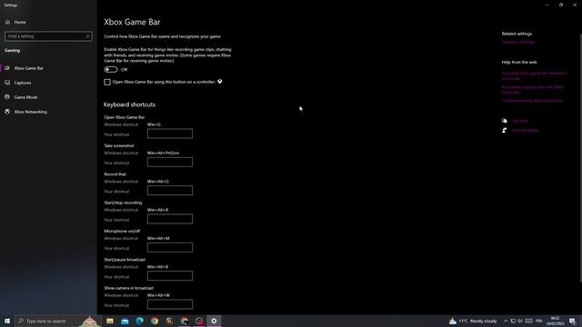
Task: Open File Explorer from the taskbar
Action: point(110,321)
